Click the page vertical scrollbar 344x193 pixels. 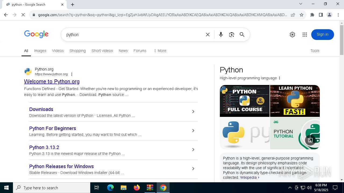coord(342,40)
